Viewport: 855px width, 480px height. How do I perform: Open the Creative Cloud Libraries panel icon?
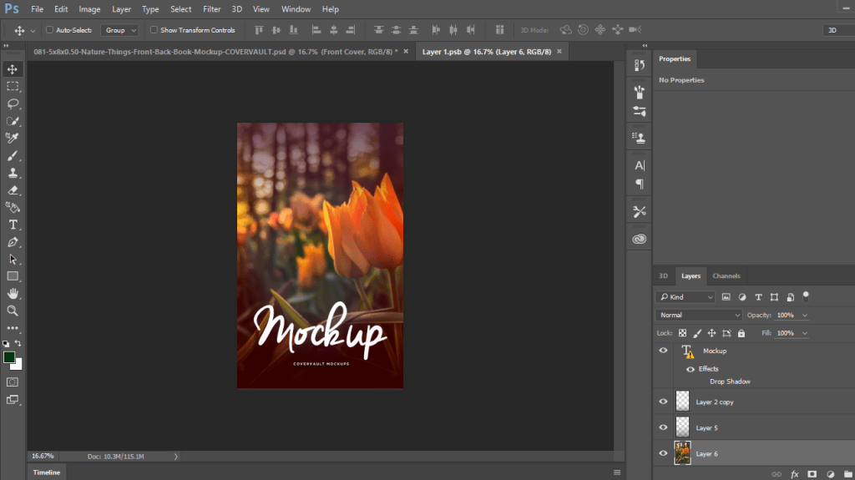(x=640, y=239)
